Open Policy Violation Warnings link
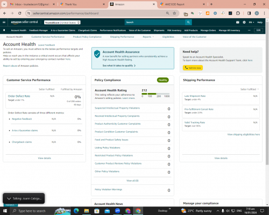This screenshot has height=215, width=269. [108, 189]
